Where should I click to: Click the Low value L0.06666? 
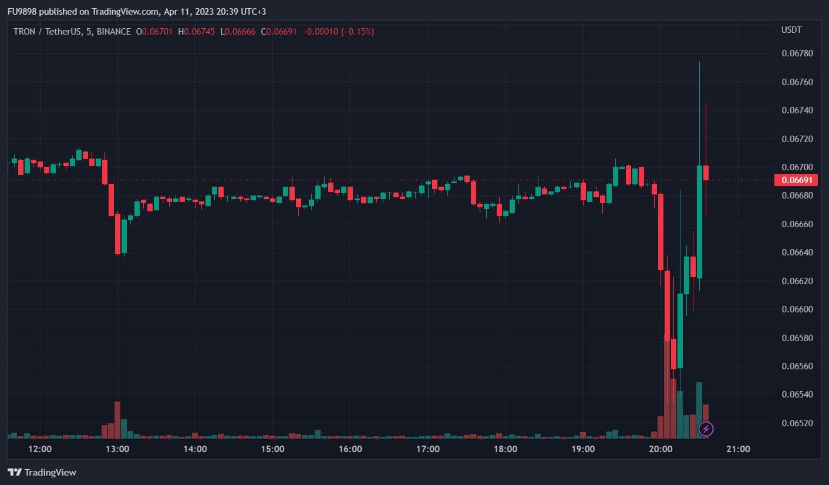[x=238, y=31]
